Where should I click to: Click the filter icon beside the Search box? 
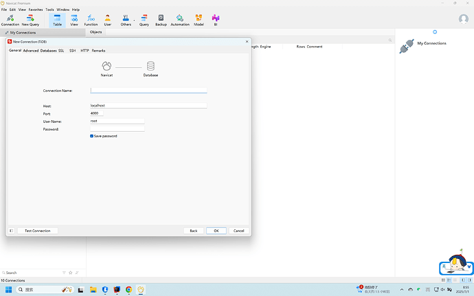(64, 273)
